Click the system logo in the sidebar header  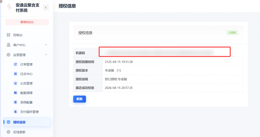tap(9, 7)
